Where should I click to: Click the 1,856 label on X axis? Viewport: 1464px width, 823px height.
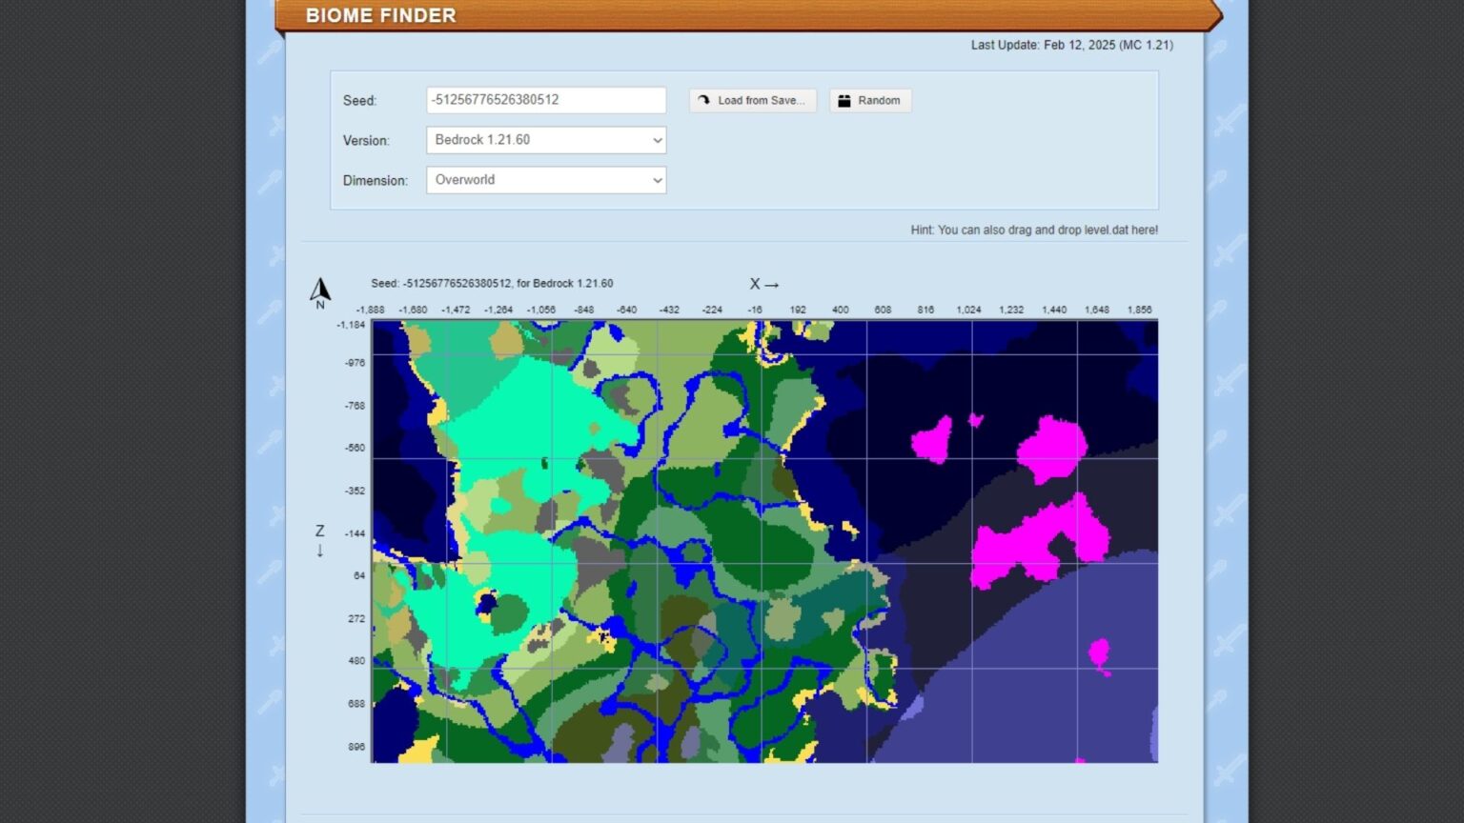1139,310
